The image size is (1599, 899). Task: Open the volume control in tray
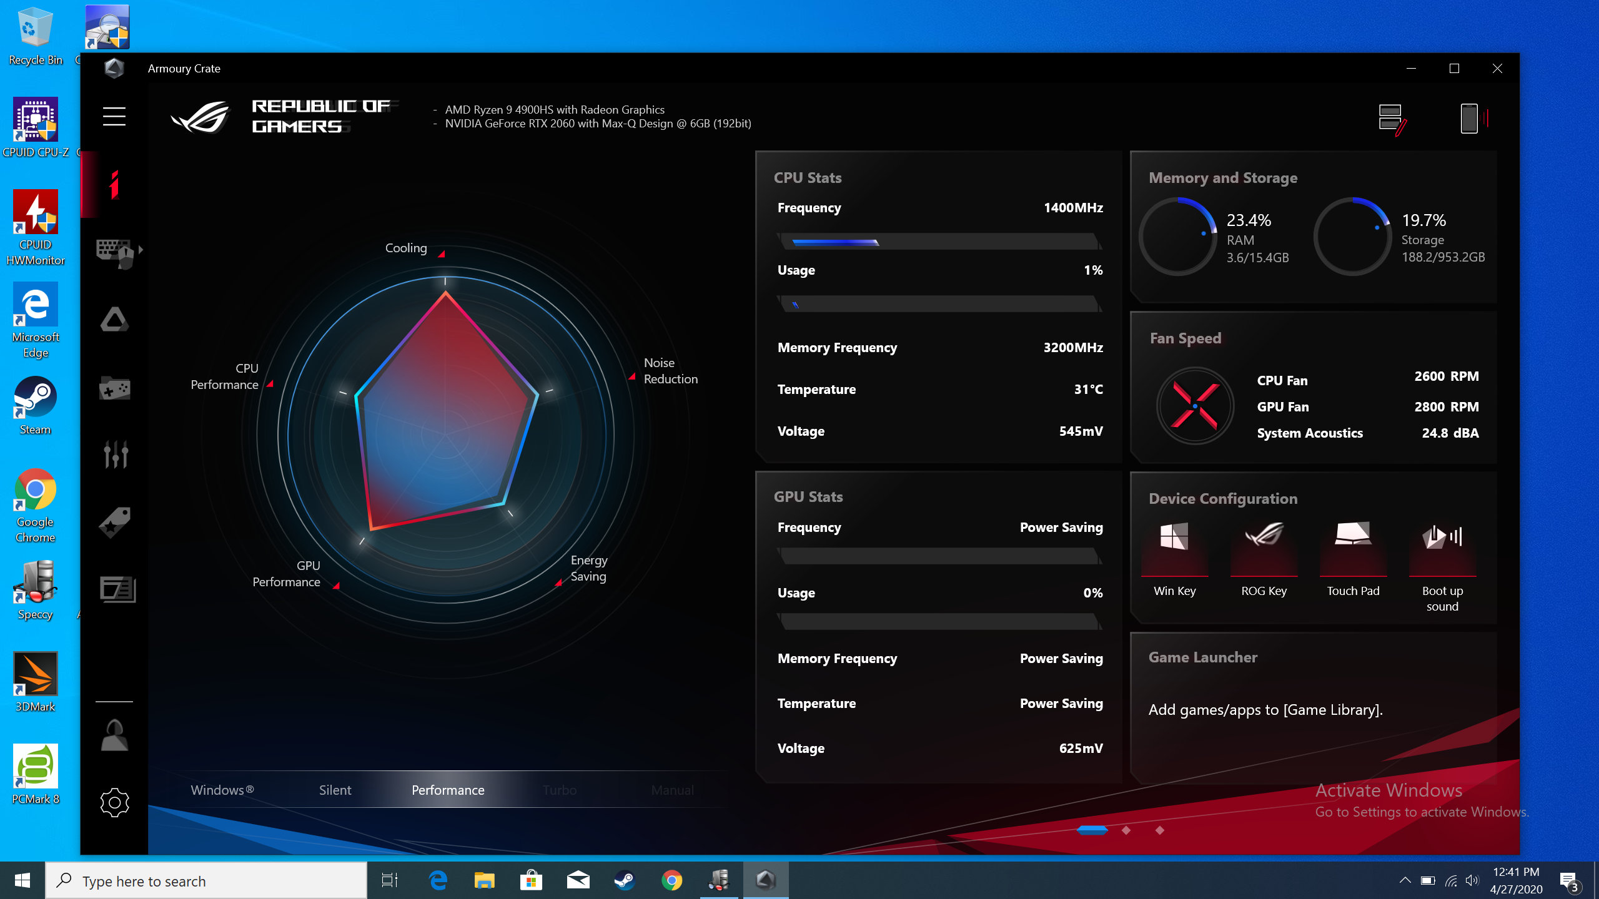click(1472, 880)
